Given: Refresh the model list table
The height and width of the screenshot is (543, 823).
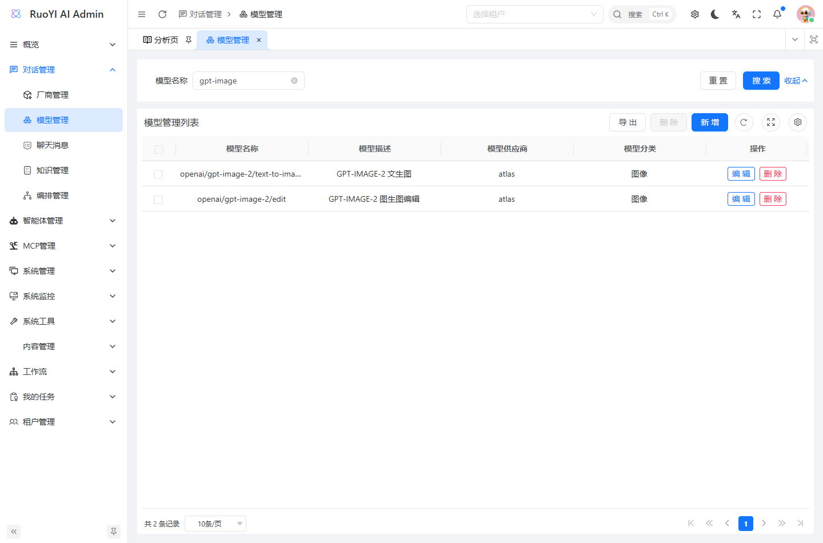Looking at the screenshot, I should [x=744, y=122].
